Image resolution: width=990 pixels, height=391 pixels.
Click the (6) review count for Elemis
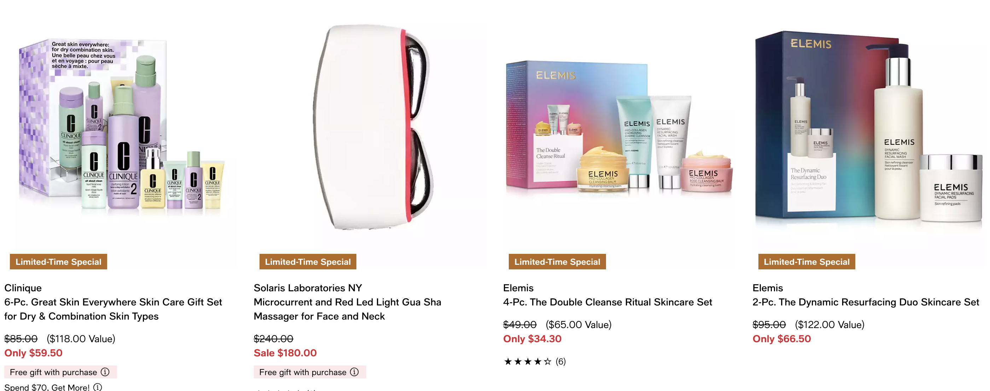561,361
